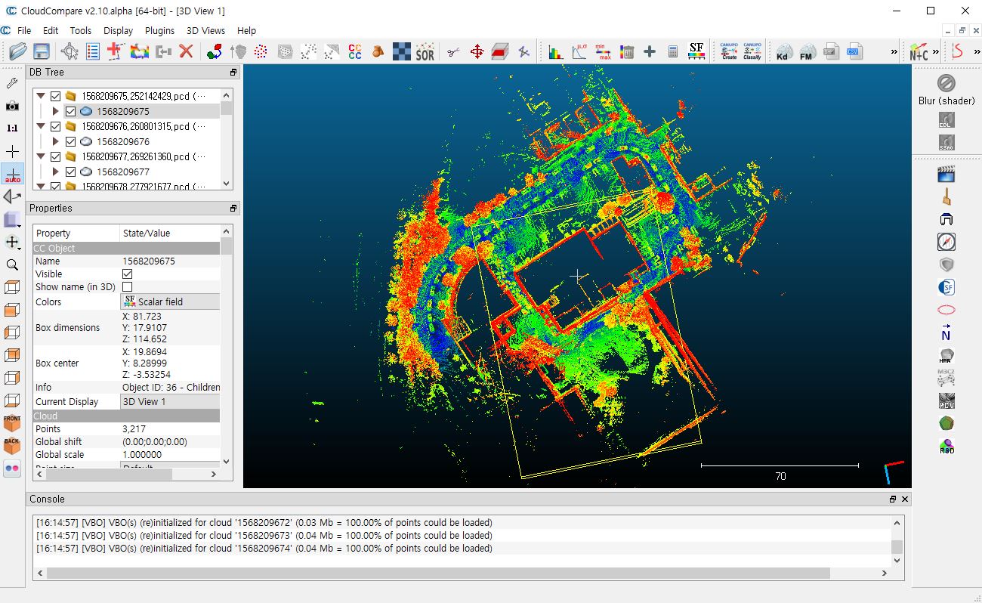This screenshot has width=982, height=603.
Task: Uncheck the 1568209676 cloud visibility checkbox
Action: pos(70,141)
